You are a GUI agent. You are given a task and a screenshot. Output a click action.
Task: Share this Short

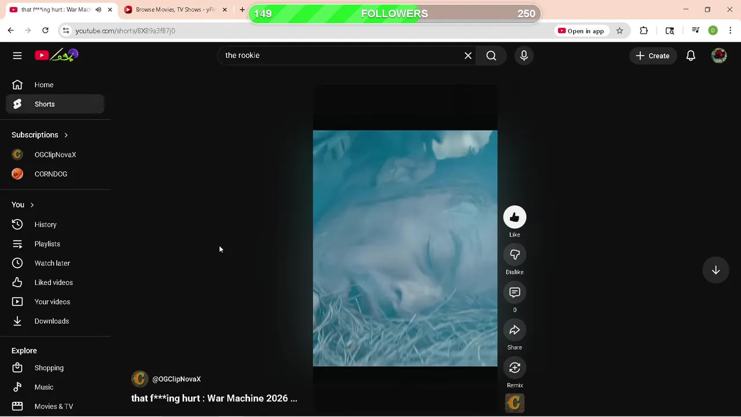click(x=515, y=330)
